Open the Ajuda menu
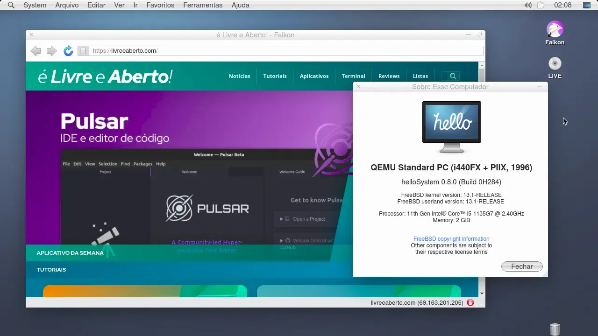This screenshot has width=598, height=336. (241, 5)
